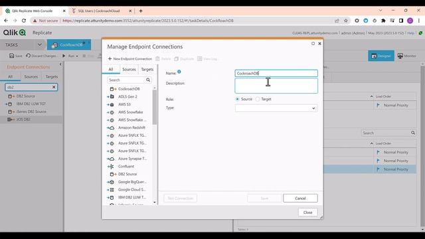Clear the db2 search filter
425x239 pixels.
[x=54, y=87]
